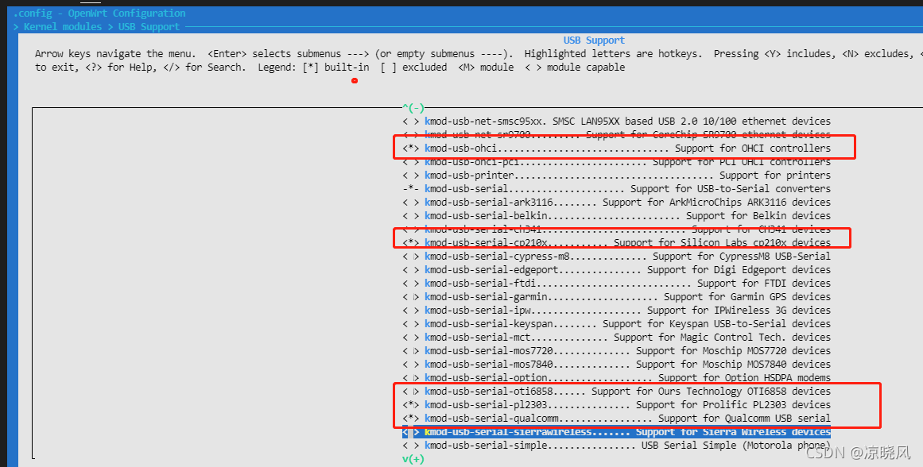The width and height of the screenshot is (923, 467).
Task: Select the kmod-usb-serial-belkin entry
Action: pyautogui.click(x=616, y=216)
